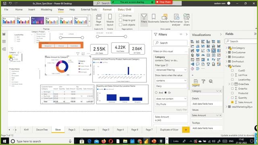Open more options on donut chart
Image resolution: width=258 pixels, height=145 pixels.
89,54
